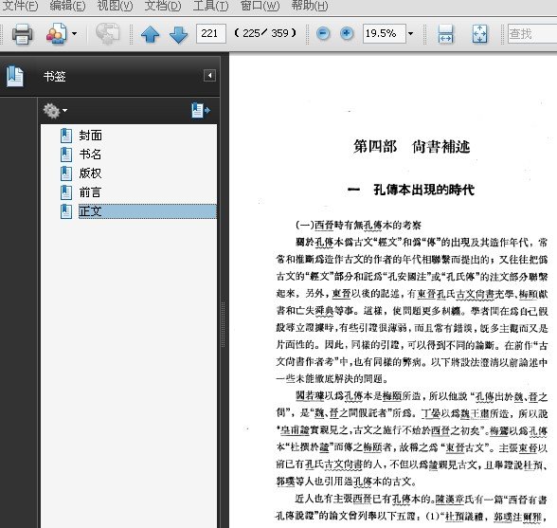Click the bookmark icon beside 书名

coord(66,155)
